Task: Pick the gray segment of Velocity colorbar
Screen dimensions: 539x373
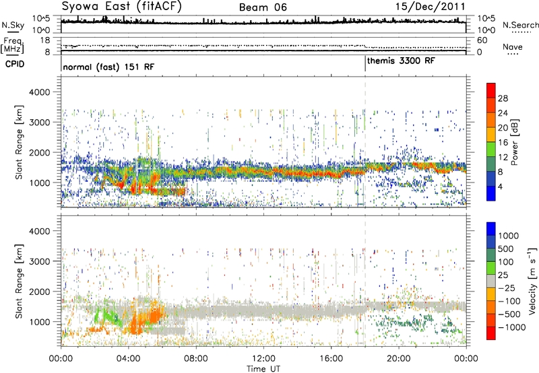Action: [x=491, y=281]
